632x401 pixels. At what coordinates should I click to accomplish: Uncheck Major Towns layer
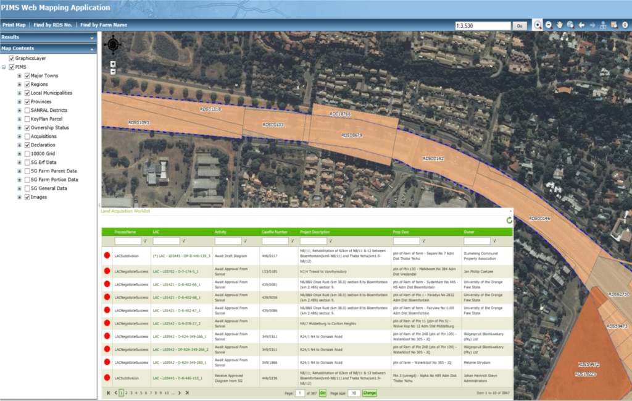(27, 76)
